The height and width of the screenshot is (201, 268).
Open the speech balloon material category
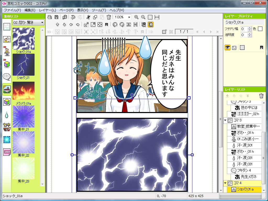coord(7,77)
